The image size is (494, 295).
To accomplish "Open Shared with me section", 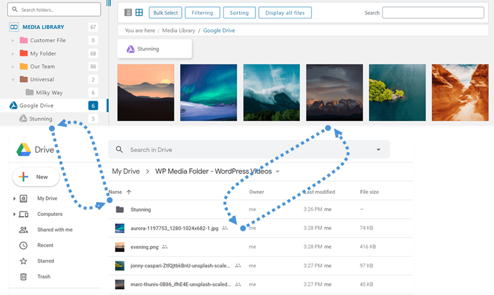I will point(54,229).
